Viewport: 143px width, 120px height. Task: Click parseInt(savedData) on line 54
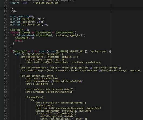[73, 103]
